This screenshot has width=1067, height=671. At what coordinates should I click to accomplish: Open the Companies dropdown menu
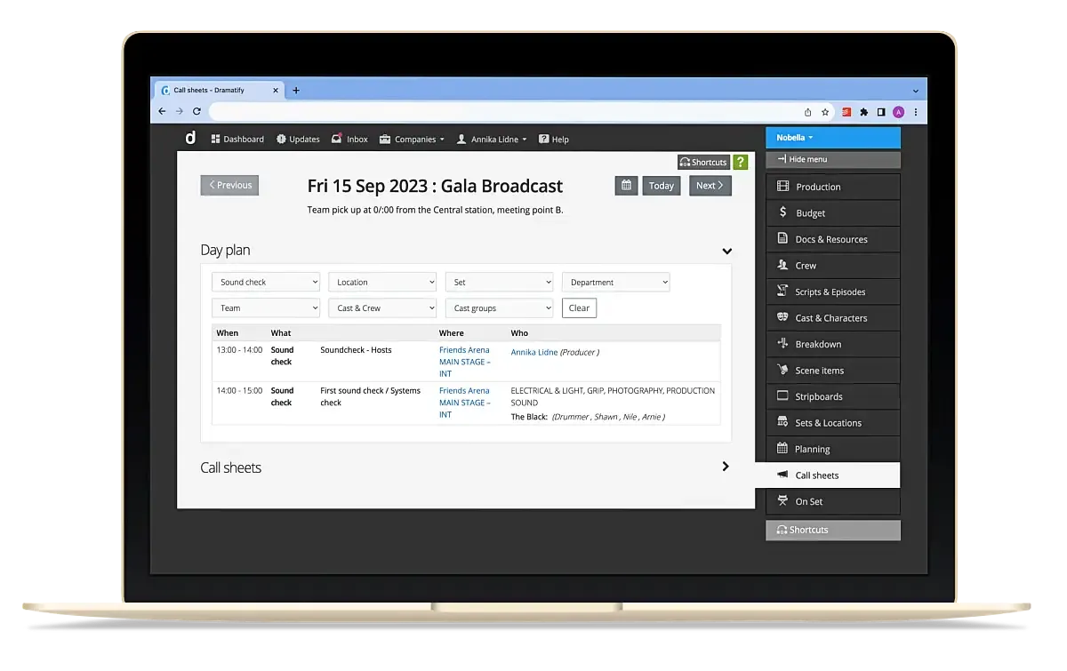click(412, 140)
